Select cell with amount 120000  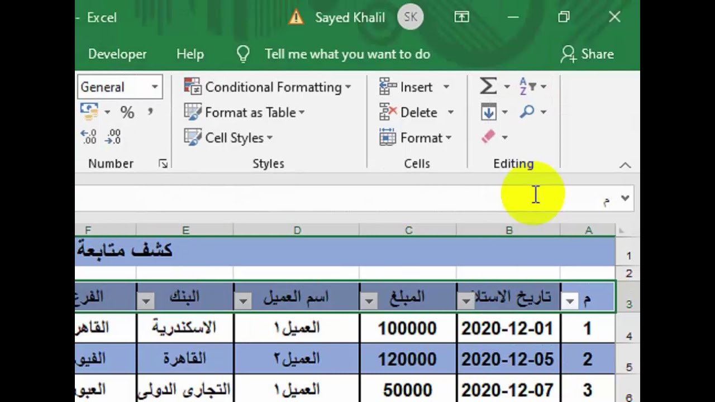pyautogui.click(x=408, y=358)
